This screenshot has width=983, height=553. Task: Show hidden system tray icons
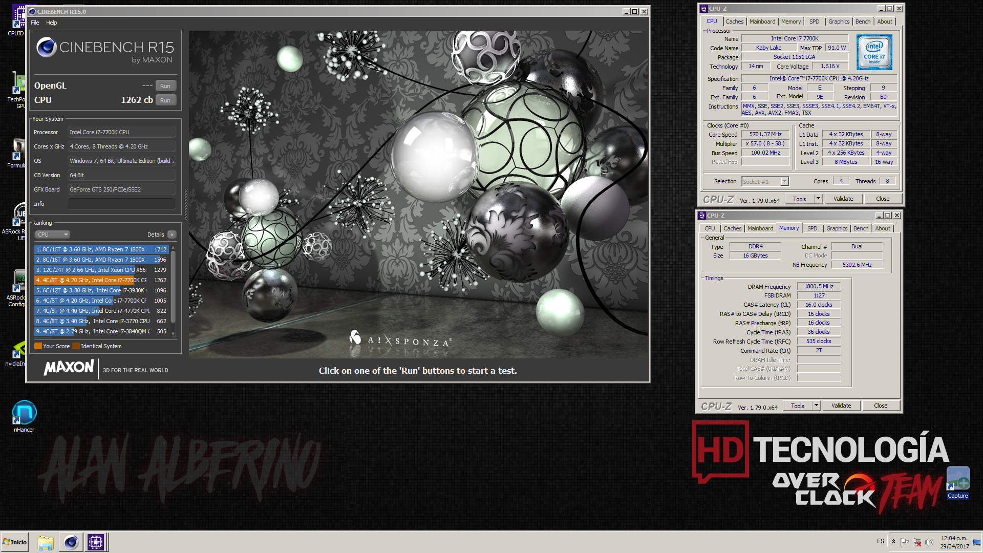pyautogui.click(x=893, y=542)
